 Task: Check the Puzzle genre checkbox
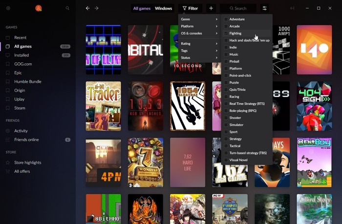tap(226, 83)
